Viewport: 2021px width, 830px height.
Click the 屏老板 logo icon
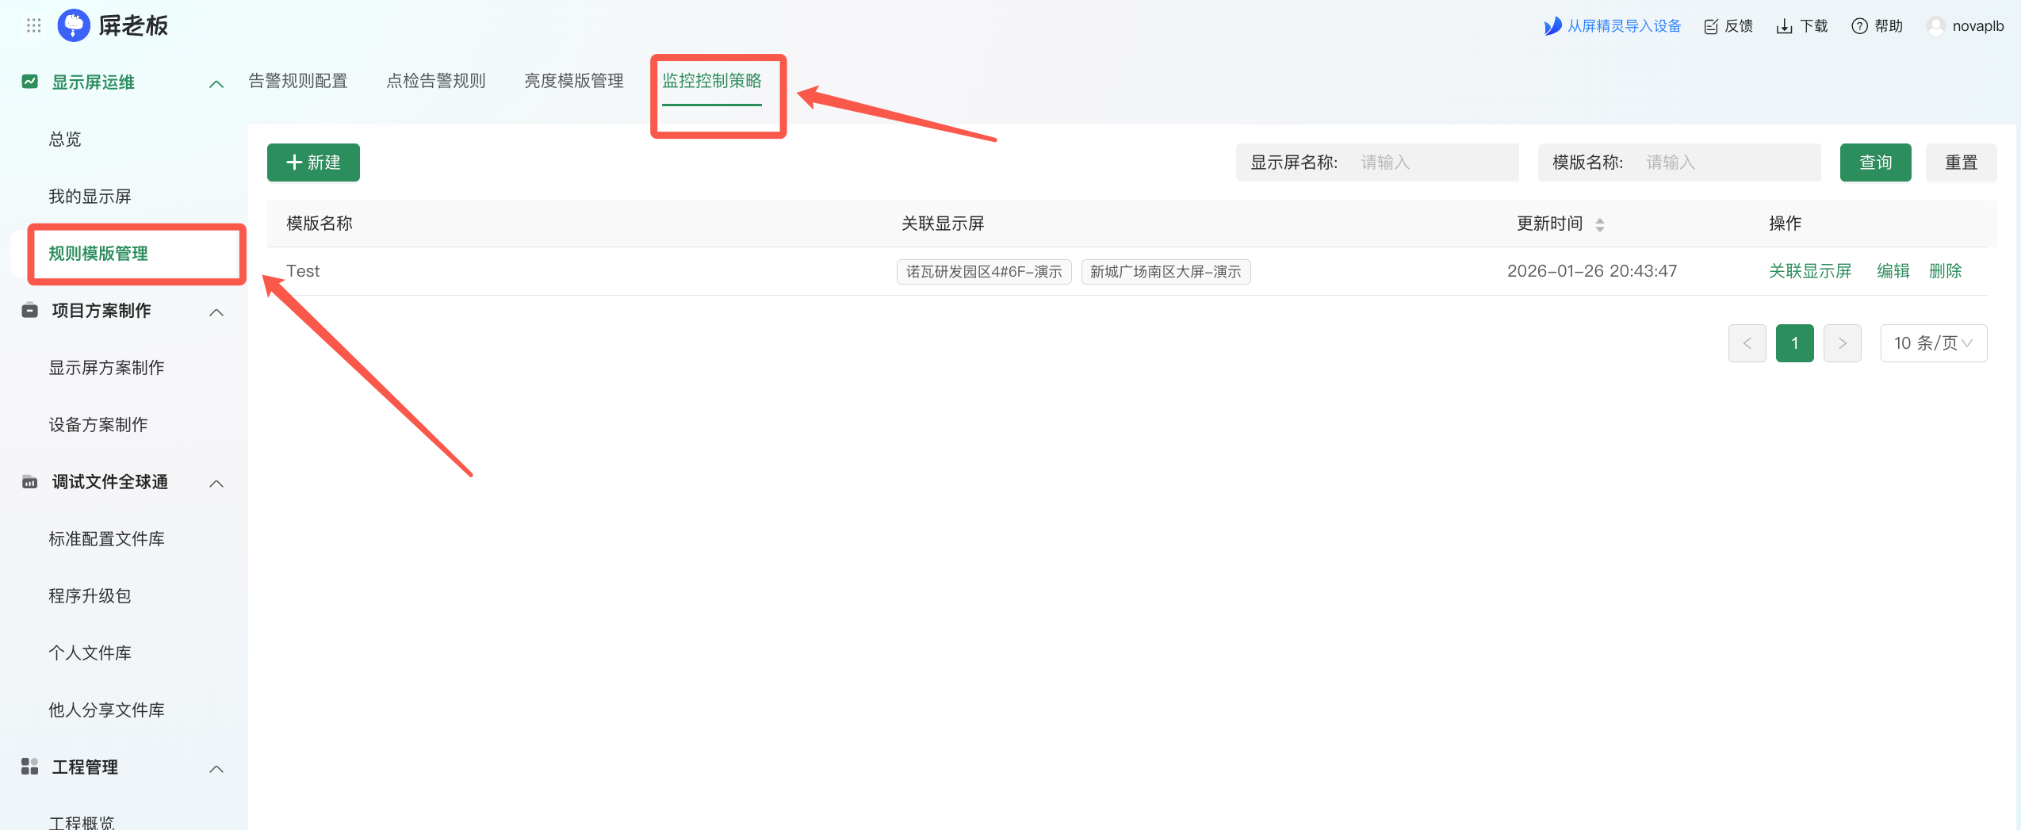74,26
